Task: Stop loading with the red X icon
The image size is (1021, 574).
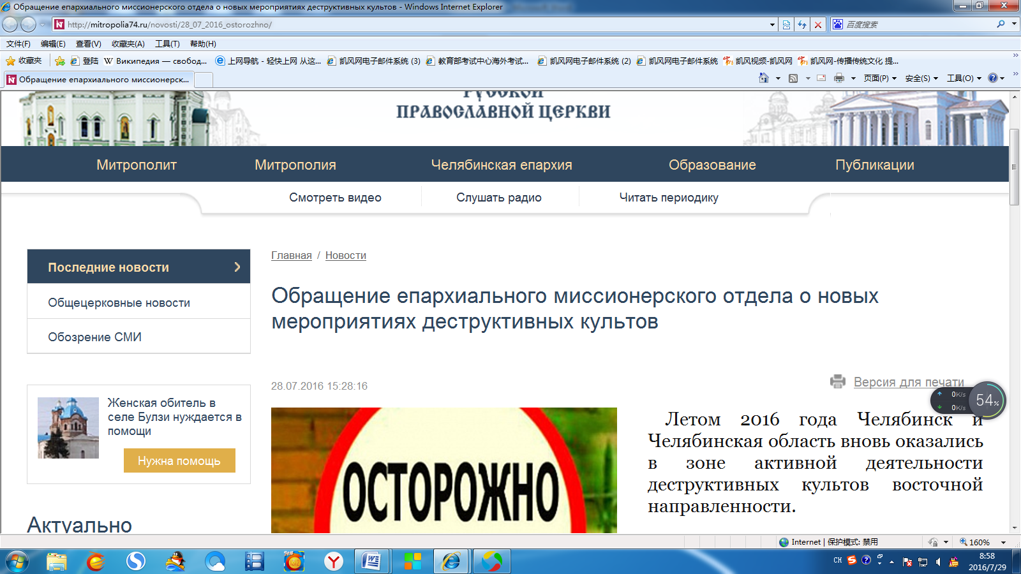Action: click(818, 25)
